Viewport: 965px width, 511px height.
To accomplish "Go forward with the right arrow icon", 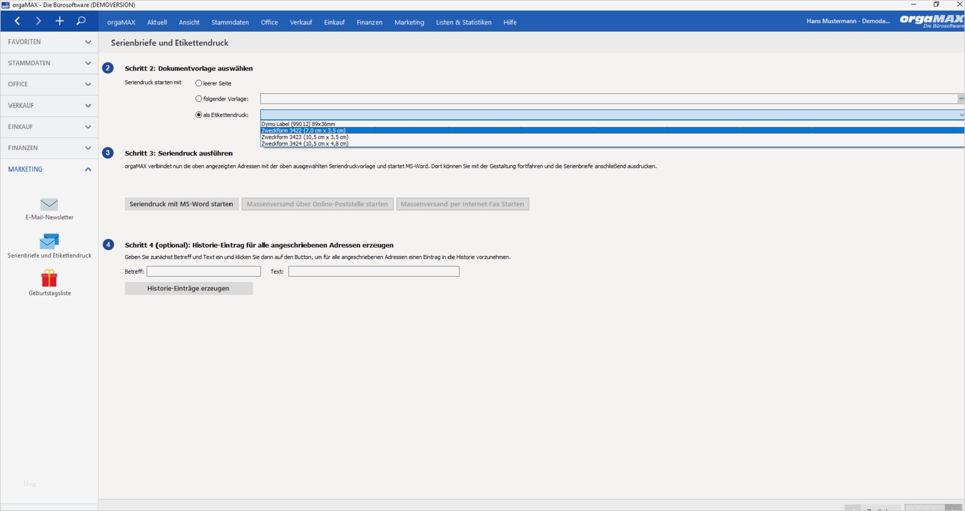I will (39, 21).
